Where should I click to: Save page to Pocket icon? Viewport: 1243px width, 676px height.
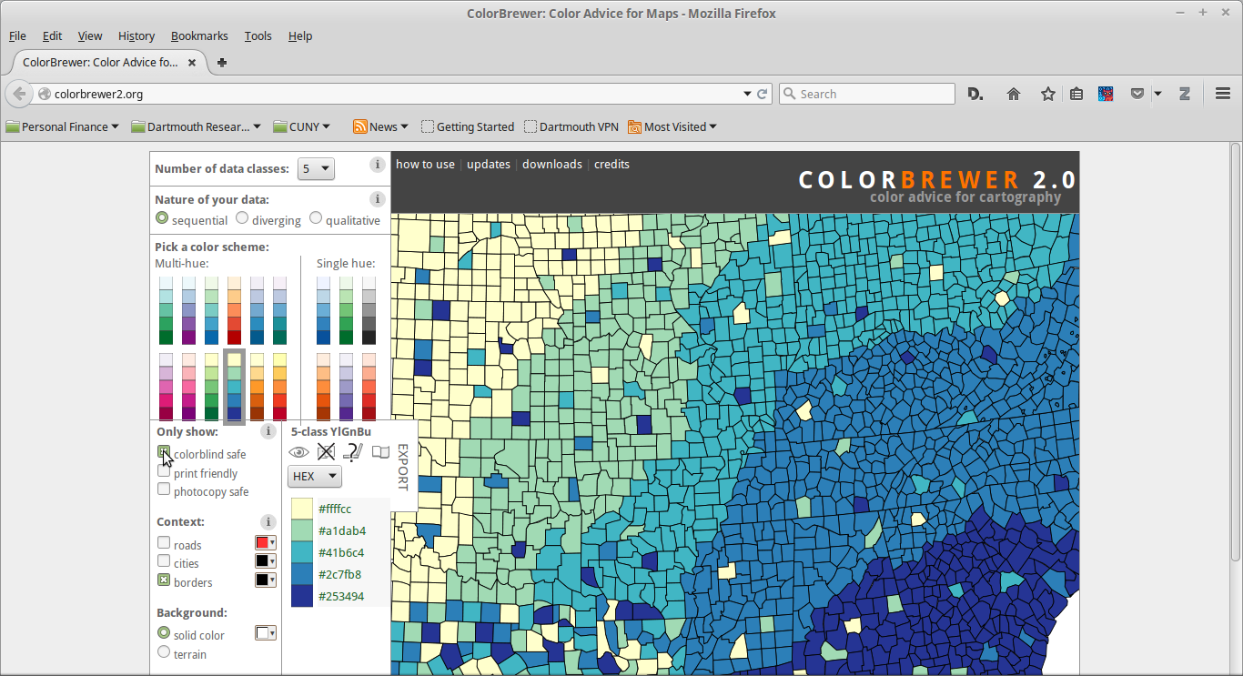tap(1137, 94)
